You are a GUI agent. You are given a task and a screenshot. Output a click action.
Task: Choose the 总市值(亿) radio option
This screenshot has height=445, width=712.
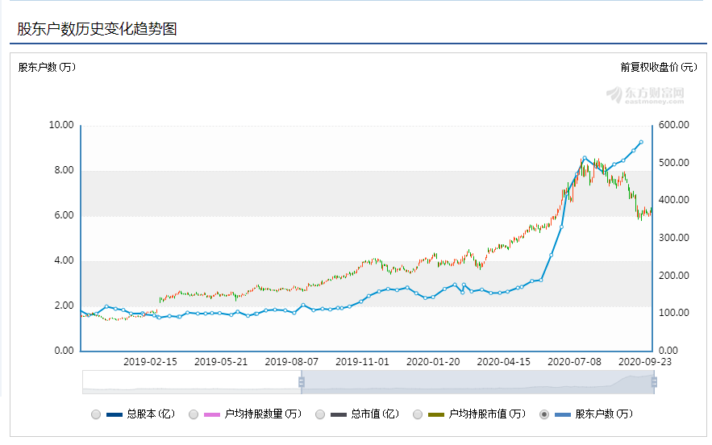pos(320,414)
